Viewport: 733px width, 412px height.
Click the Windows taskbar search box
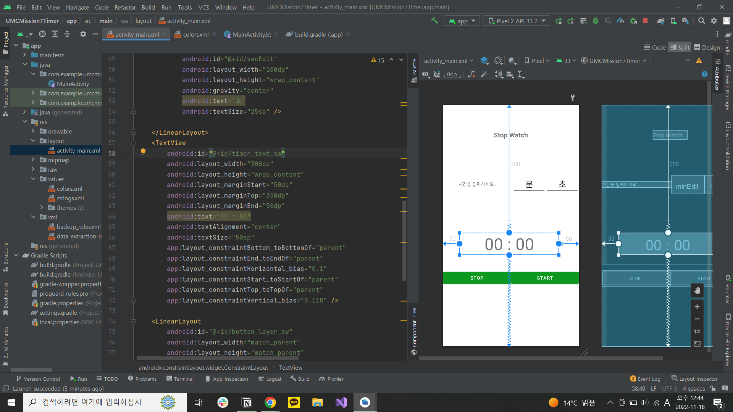pyautogui.click(x=105, y=402)
